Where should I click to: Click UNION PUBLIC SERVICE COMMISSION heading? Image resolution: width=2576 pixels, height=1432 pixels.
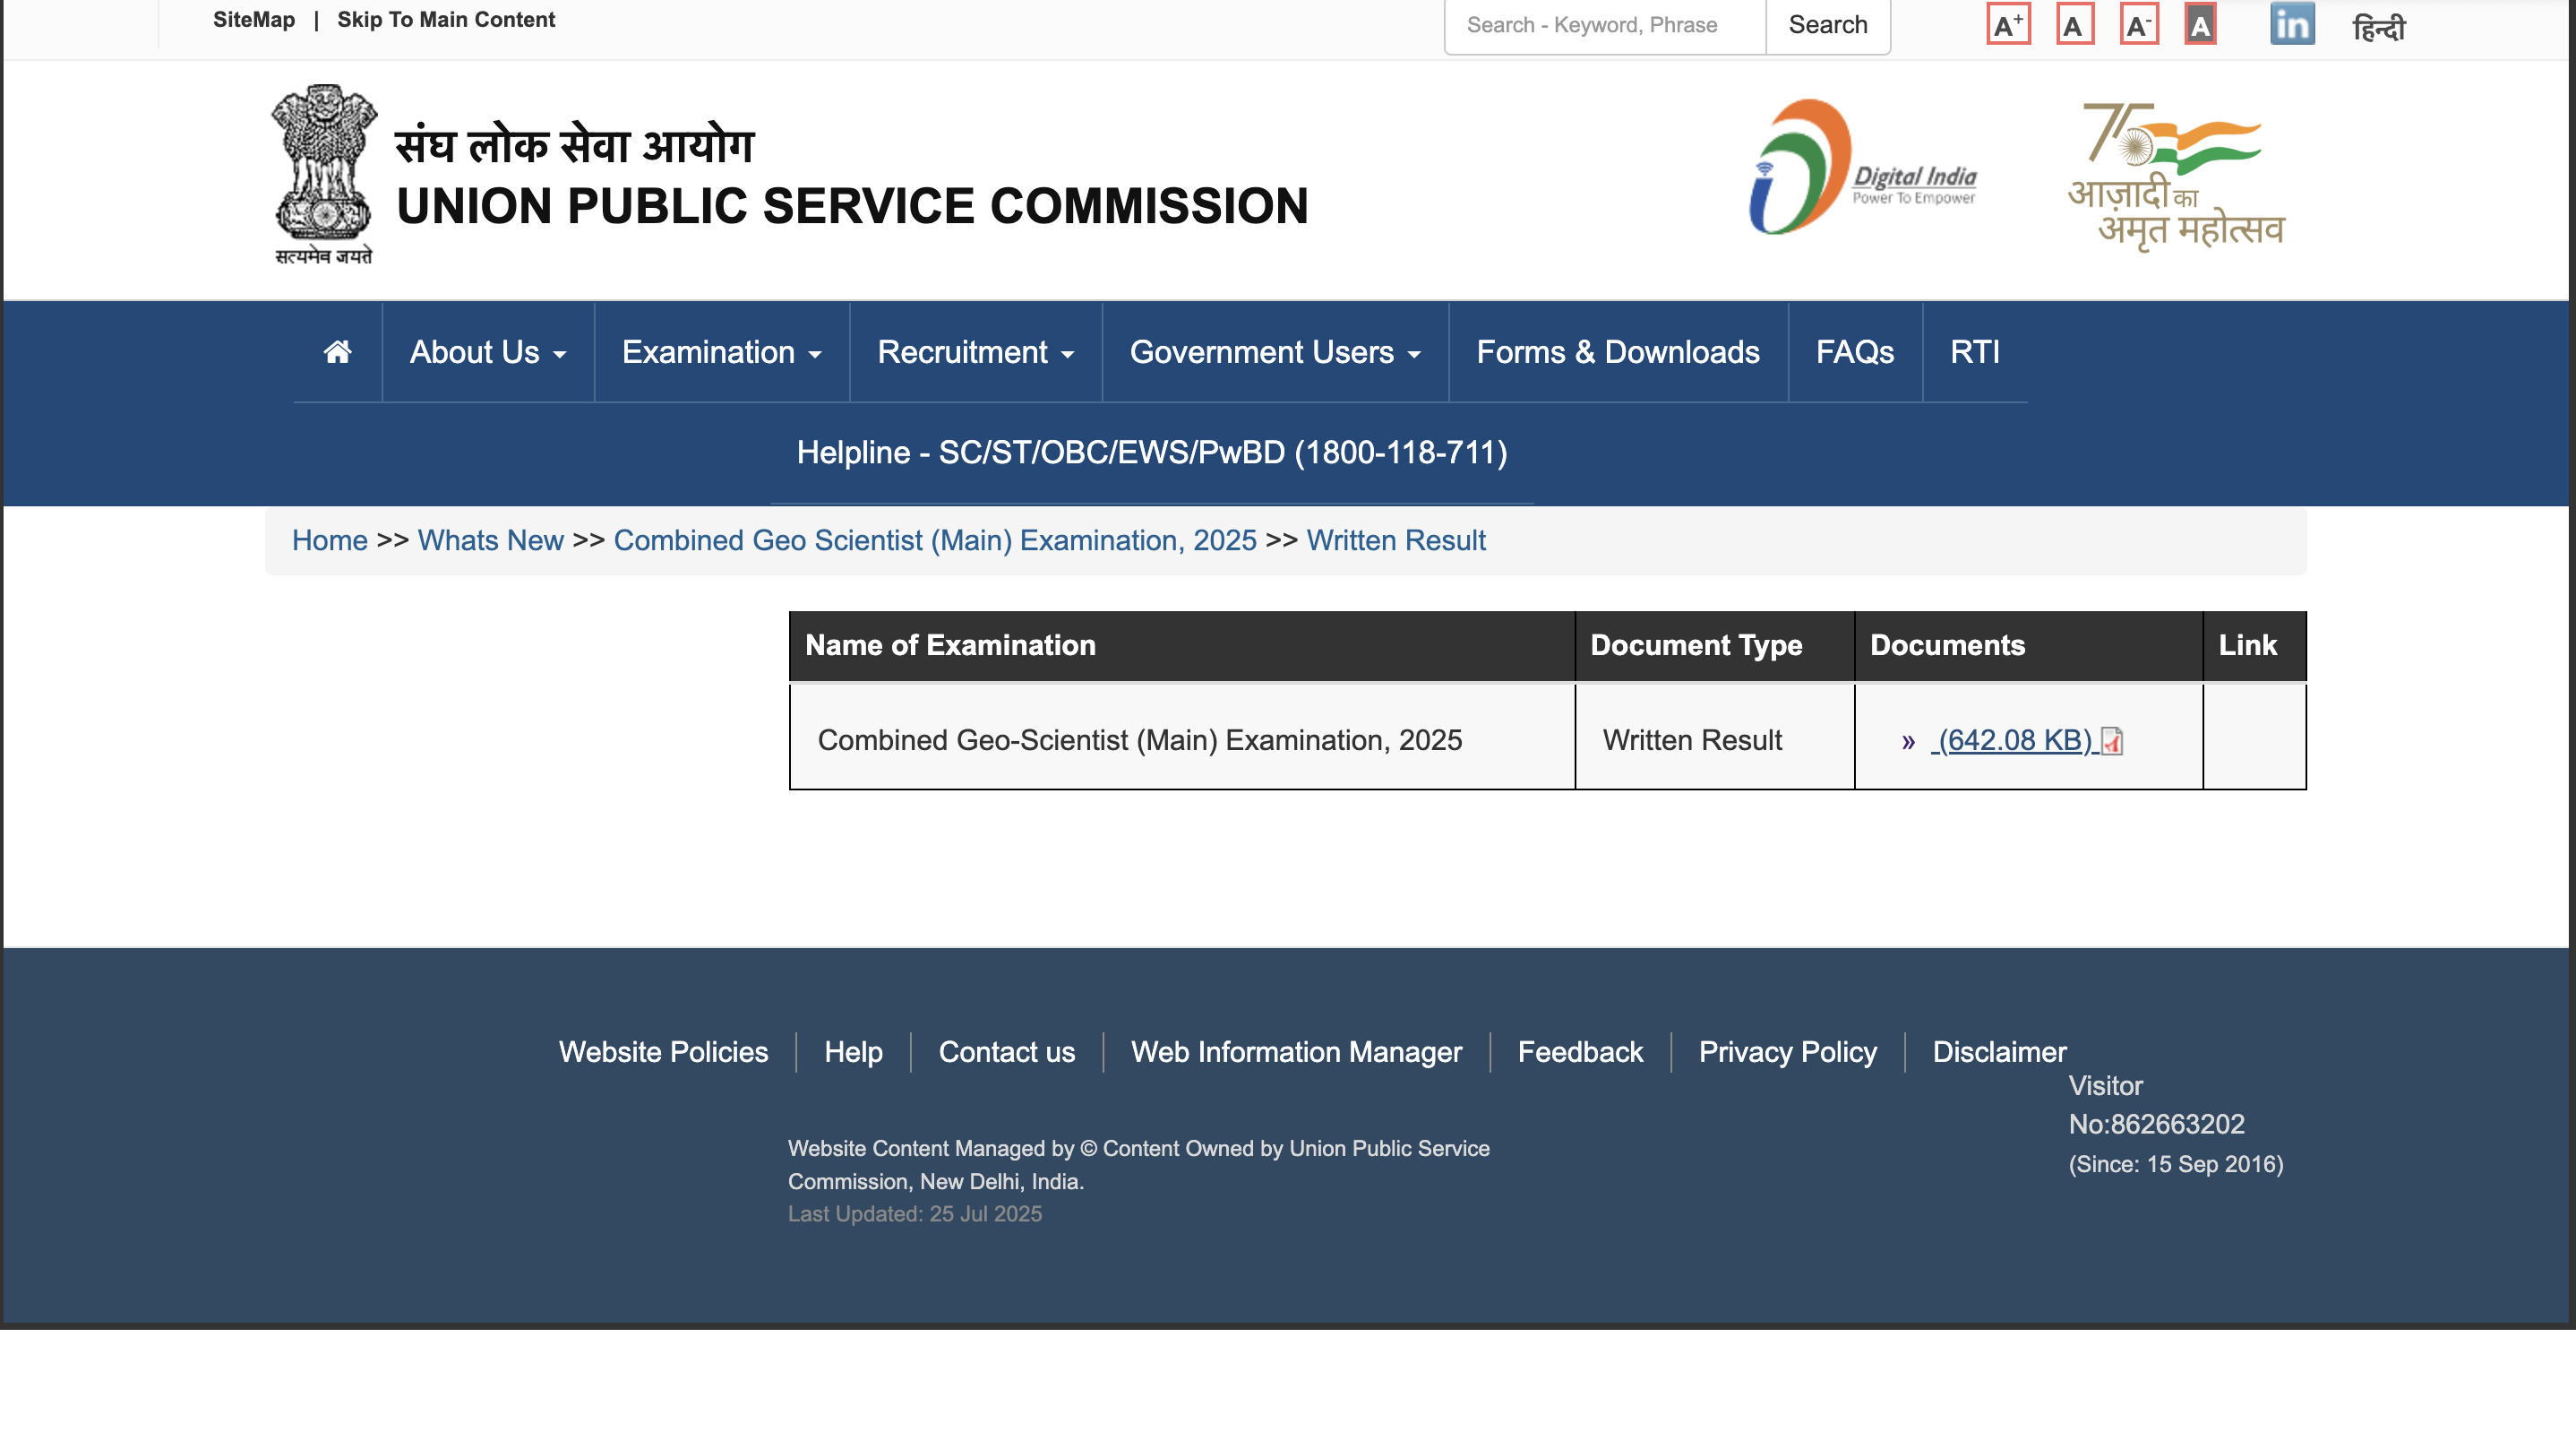(852, 206)
